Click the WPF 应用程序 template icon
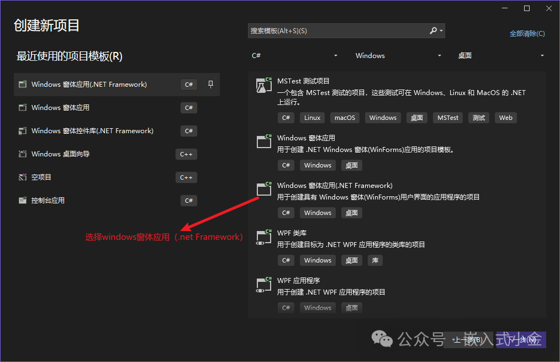Screen dimensions: 560x362 coord(264,285)
